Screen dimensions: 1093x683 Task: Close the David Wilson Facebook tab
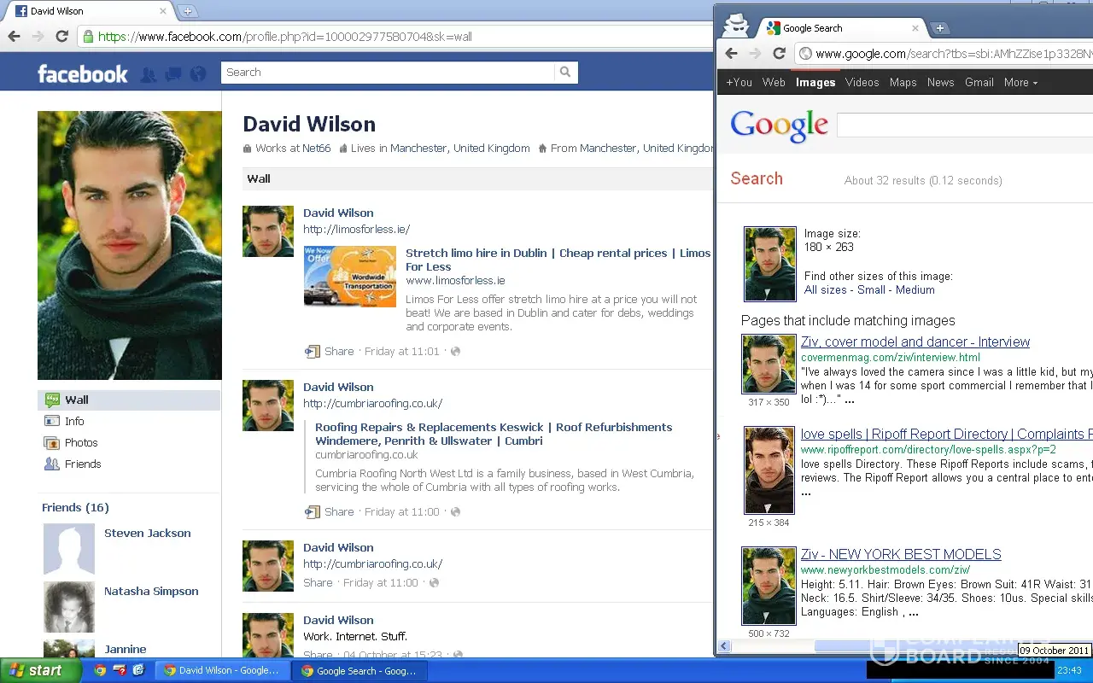coord(163,11)
